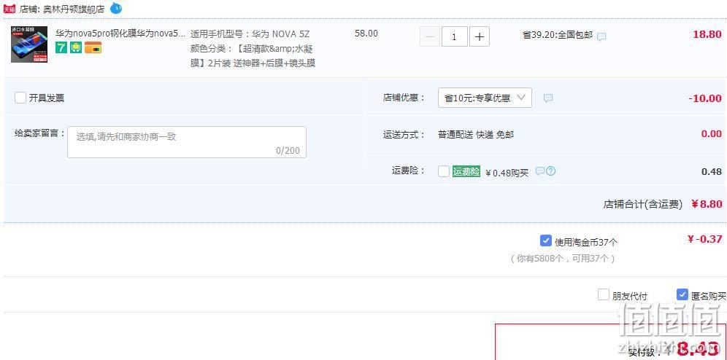Open the screen protector product thumbnail

coord(29,44)
